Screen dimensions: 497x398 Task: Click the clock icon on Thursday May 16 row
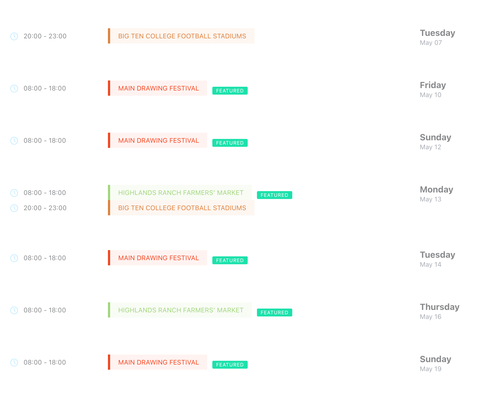(14, 310)
